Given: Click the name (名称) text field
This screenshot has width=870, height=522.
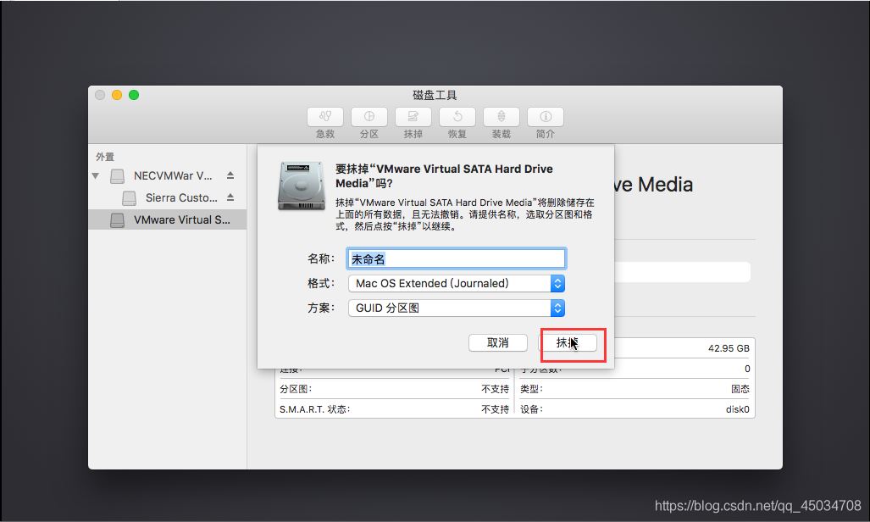Looking at the screenshot, I should click(456, 258).
